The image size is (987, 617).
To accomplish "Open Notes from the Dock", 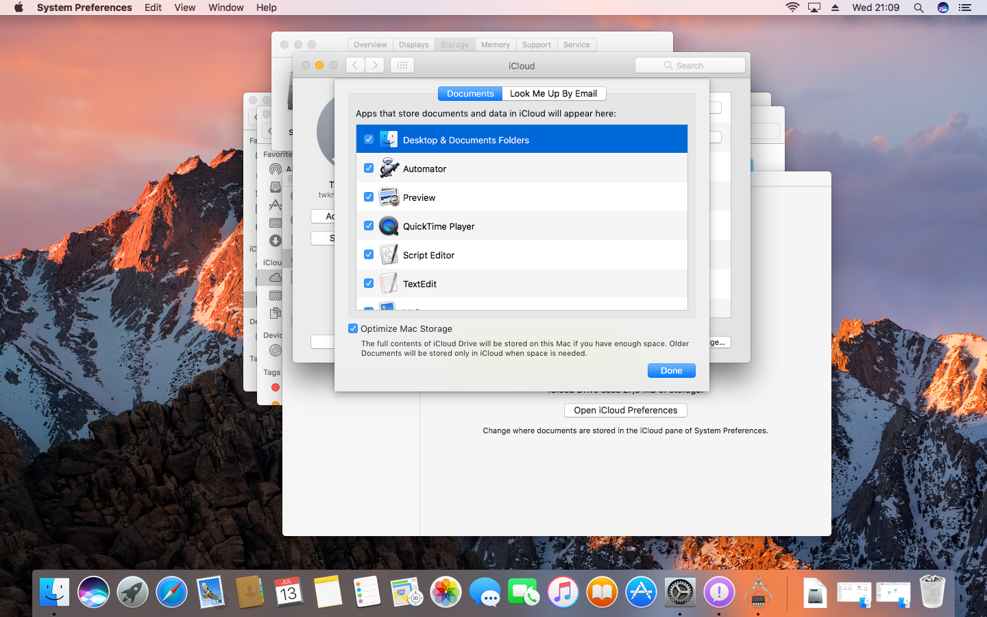I will 328,592.
